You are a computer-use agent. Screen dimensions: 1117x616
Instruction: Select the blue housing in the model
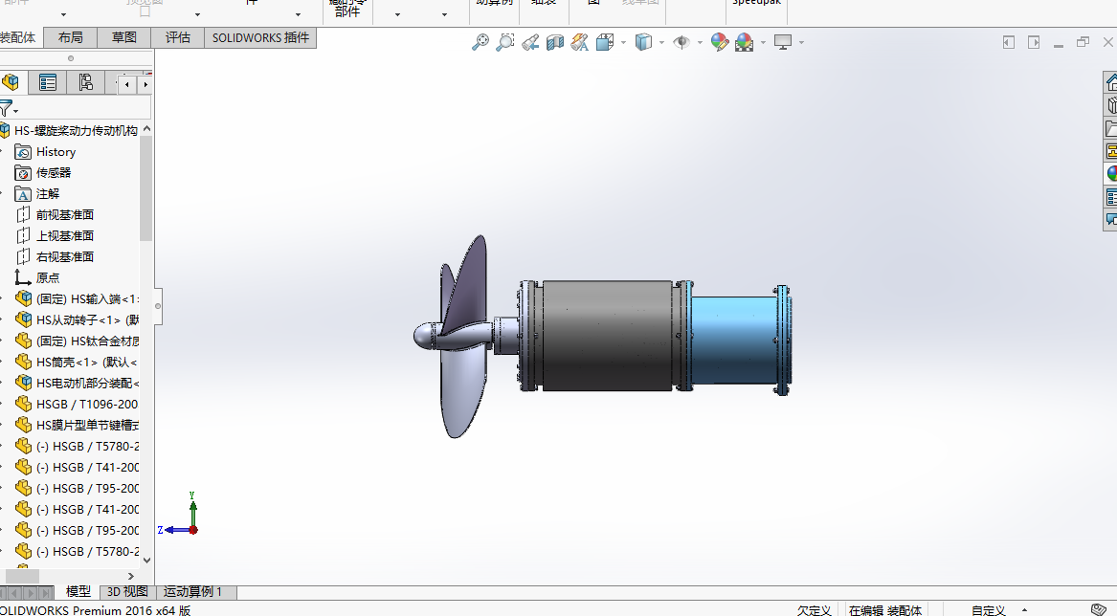tap(734, 341)
